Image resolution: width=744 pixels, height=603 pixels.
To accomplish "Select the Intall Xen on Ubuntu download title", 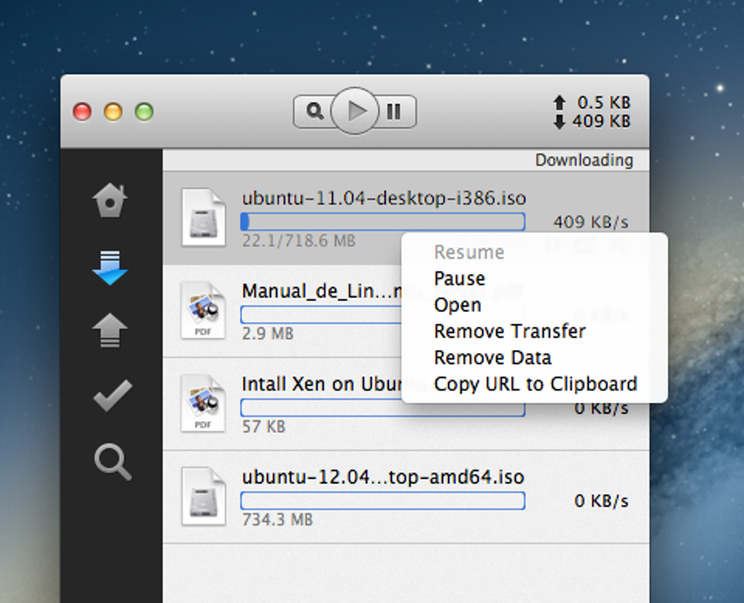I will point(322,384).
